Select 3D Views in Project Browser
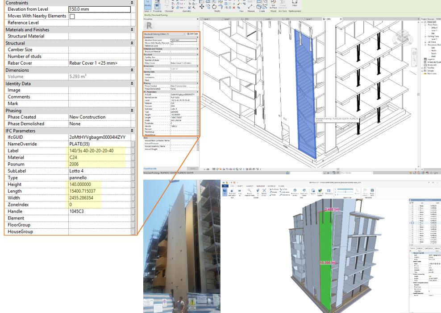Image resolution: width=441 pixels, height=313 pixels. point(432,42)
